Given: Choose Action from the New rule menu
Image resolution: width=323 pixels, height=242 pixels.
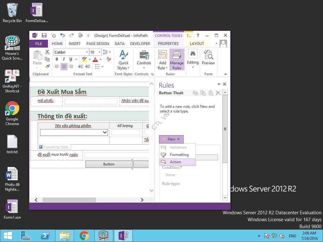Looking at the screenshot, I should (175, 162).
